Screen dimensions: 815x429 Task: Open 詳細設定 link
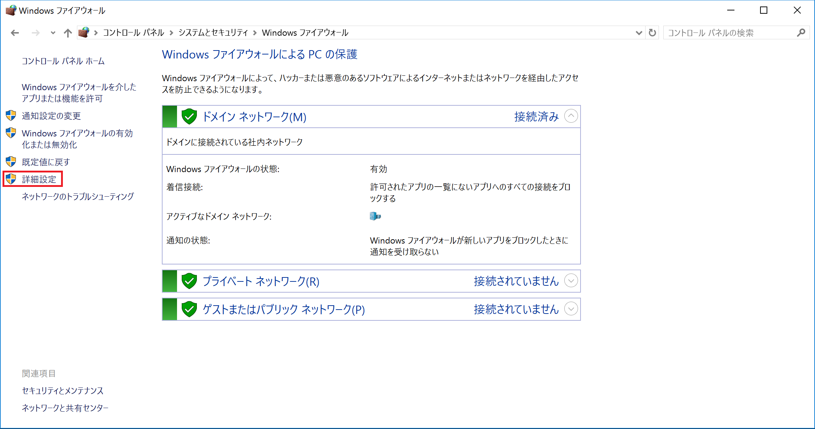click(39, 179)
